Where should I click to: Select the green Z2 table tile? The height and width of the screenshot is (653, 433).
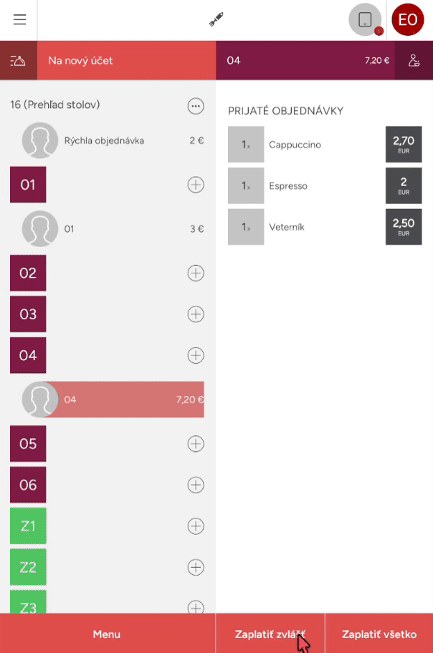(x=28, y=567)
